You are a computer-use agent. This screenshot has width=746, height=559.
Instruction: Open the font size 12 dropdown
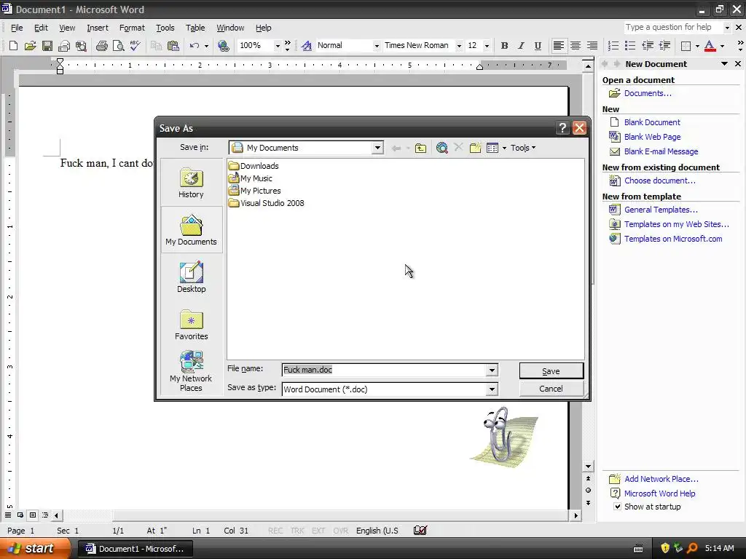coord(487,46)
